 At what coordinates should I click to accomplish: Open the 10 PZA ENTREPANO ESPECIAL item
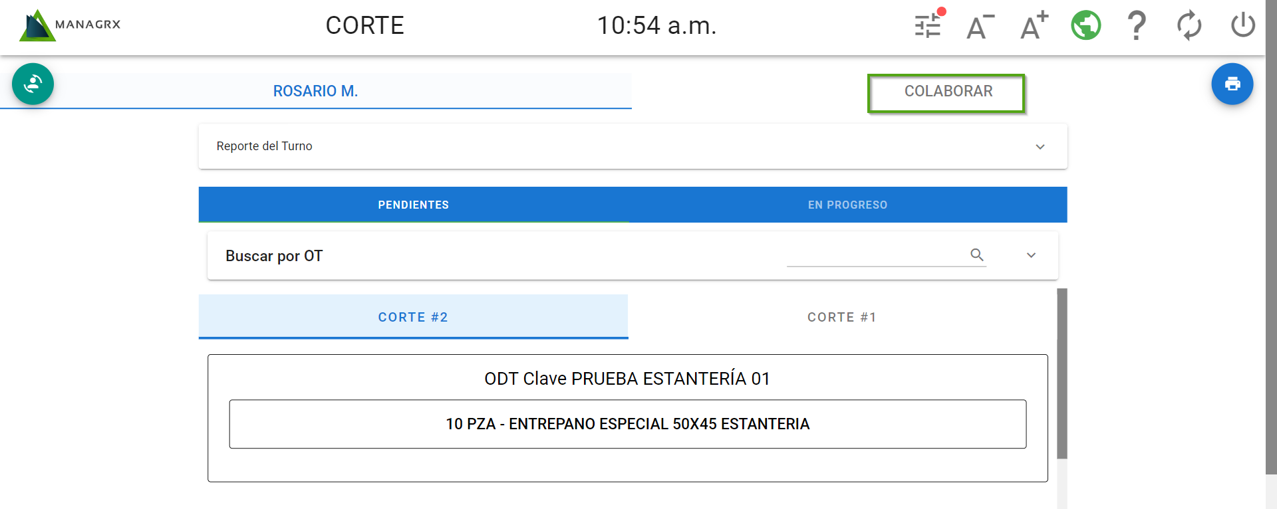627,424
